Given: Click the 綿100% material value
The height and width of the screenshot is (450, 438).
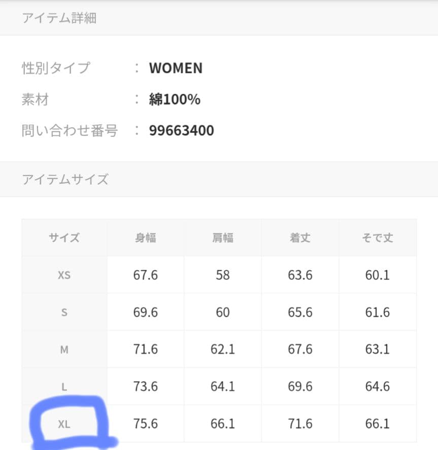Looking at the screenshot, I should (x=175, y=99).
